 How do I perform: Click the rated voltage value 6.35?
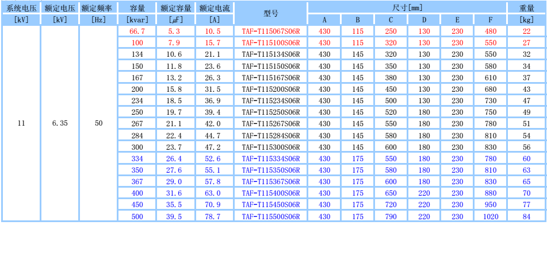pyautogui.click(x=60, y=123)
